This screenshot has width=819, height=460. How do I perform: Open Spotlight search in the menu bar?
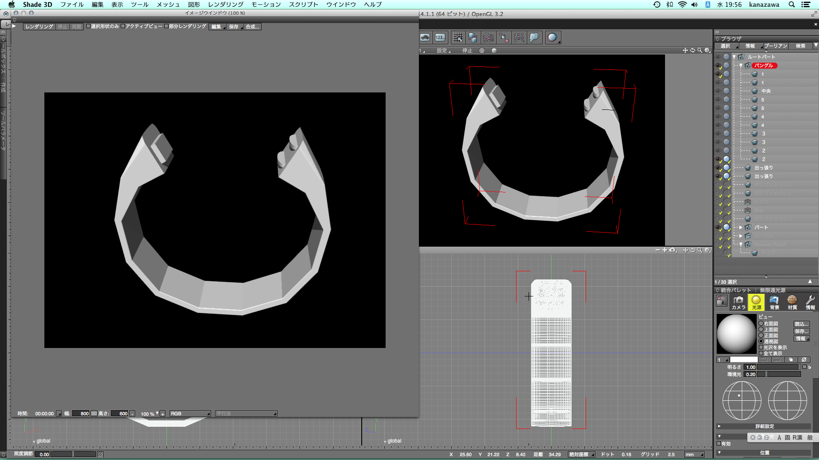point(792,5)
